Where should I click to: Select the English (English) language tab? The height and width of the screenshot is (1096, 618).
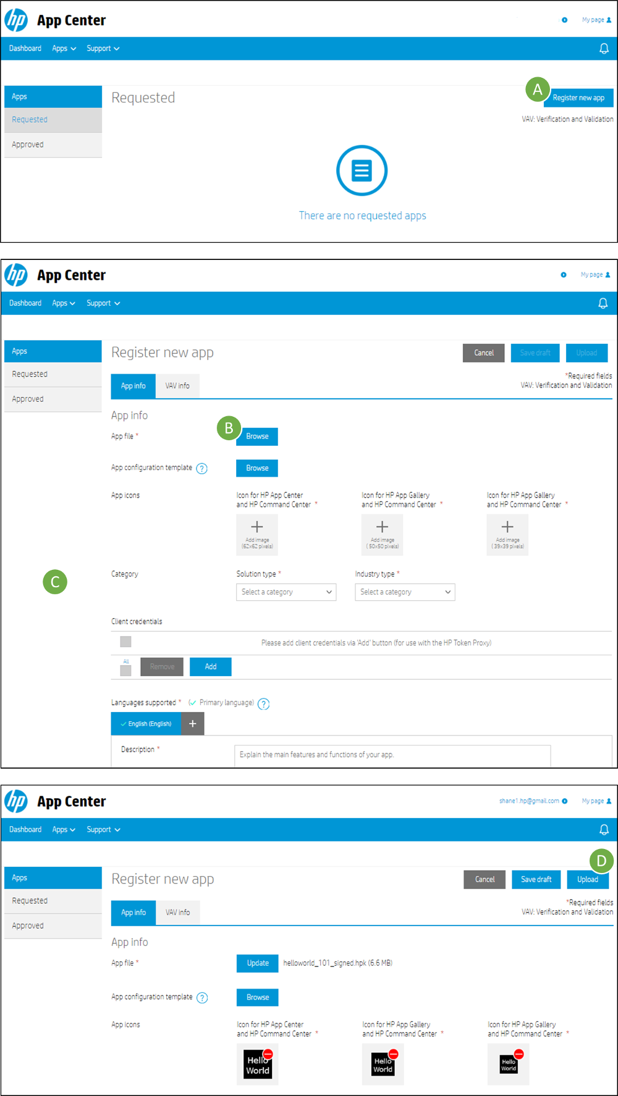tap(146, 724)
